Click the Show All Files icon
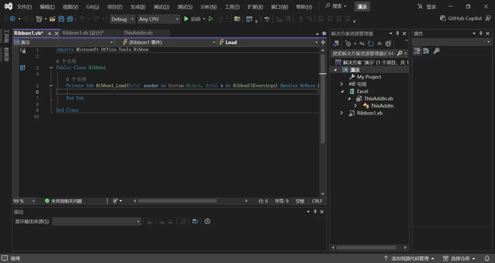495x263 pixels. pyautogui.click(x=388, y=44)
